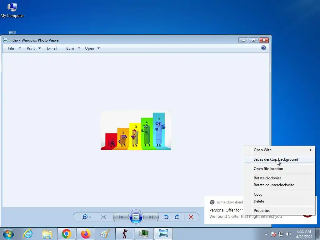
Task: Rotate image clockwise using blue arrow icon
Action: pyautogui.click(x=177, y=217)
